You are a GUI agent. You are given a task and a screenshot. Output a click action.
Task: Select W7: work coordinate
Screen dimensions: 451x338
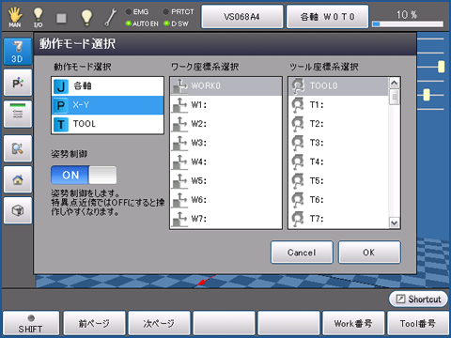[x=225, y=219]
